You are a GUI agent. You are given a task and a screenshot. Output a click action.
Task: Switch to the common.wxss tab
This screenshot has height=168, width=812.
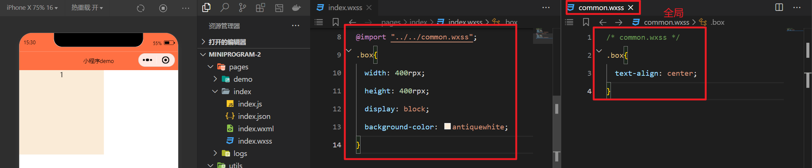[600, 7]
